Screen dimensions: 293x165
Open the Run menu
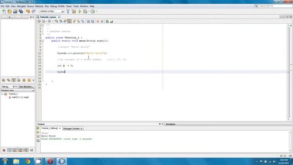(x=47, y=6)
